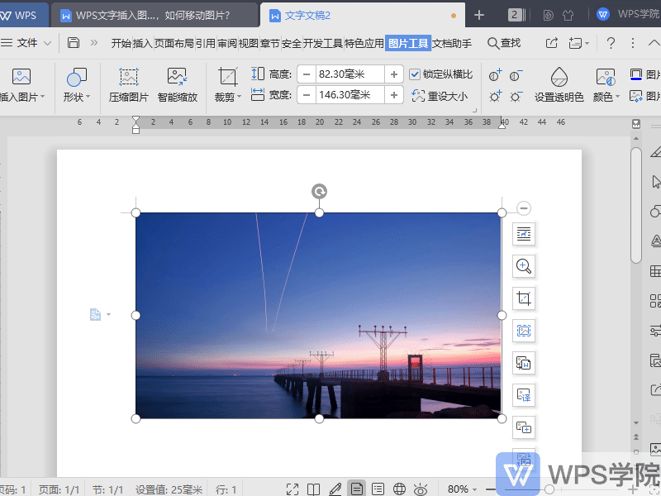Screen dimensions: 661x496
Task: Click the rotate handle above the picture
Action: click(319, 192)
